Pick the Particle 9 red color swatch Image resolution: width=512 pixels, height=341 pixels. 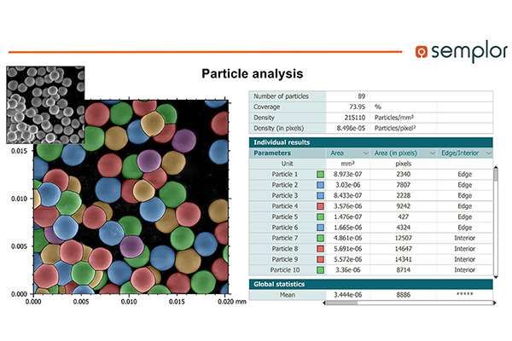(321, 258)
